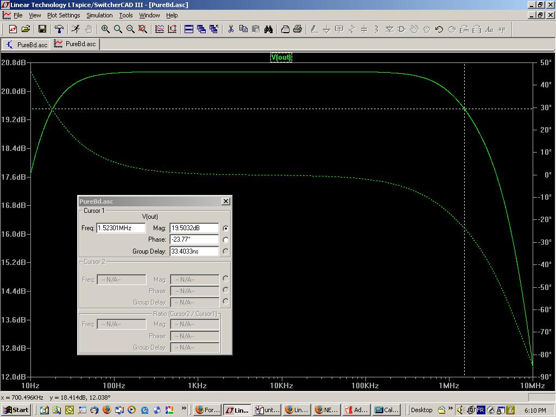Image resolution: width=556 pixels, height=417 pixels.
Task: Select Cursor 1 Group Delay radio button
Action: (x=225, y=251)
